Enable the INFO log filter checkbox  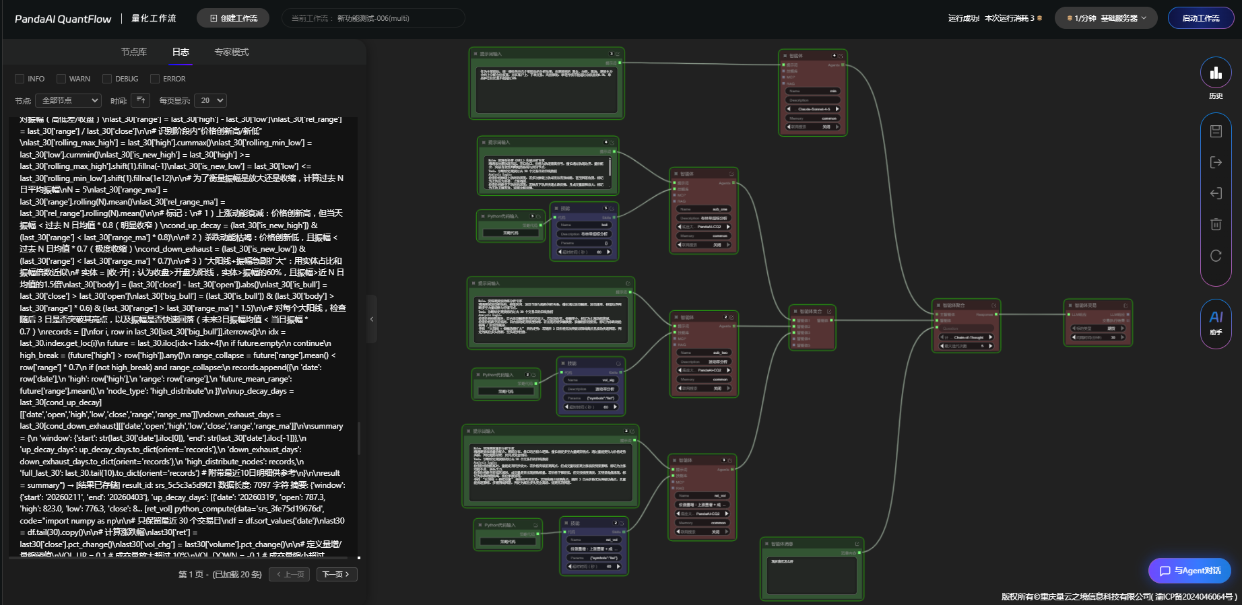pos(20,79)
